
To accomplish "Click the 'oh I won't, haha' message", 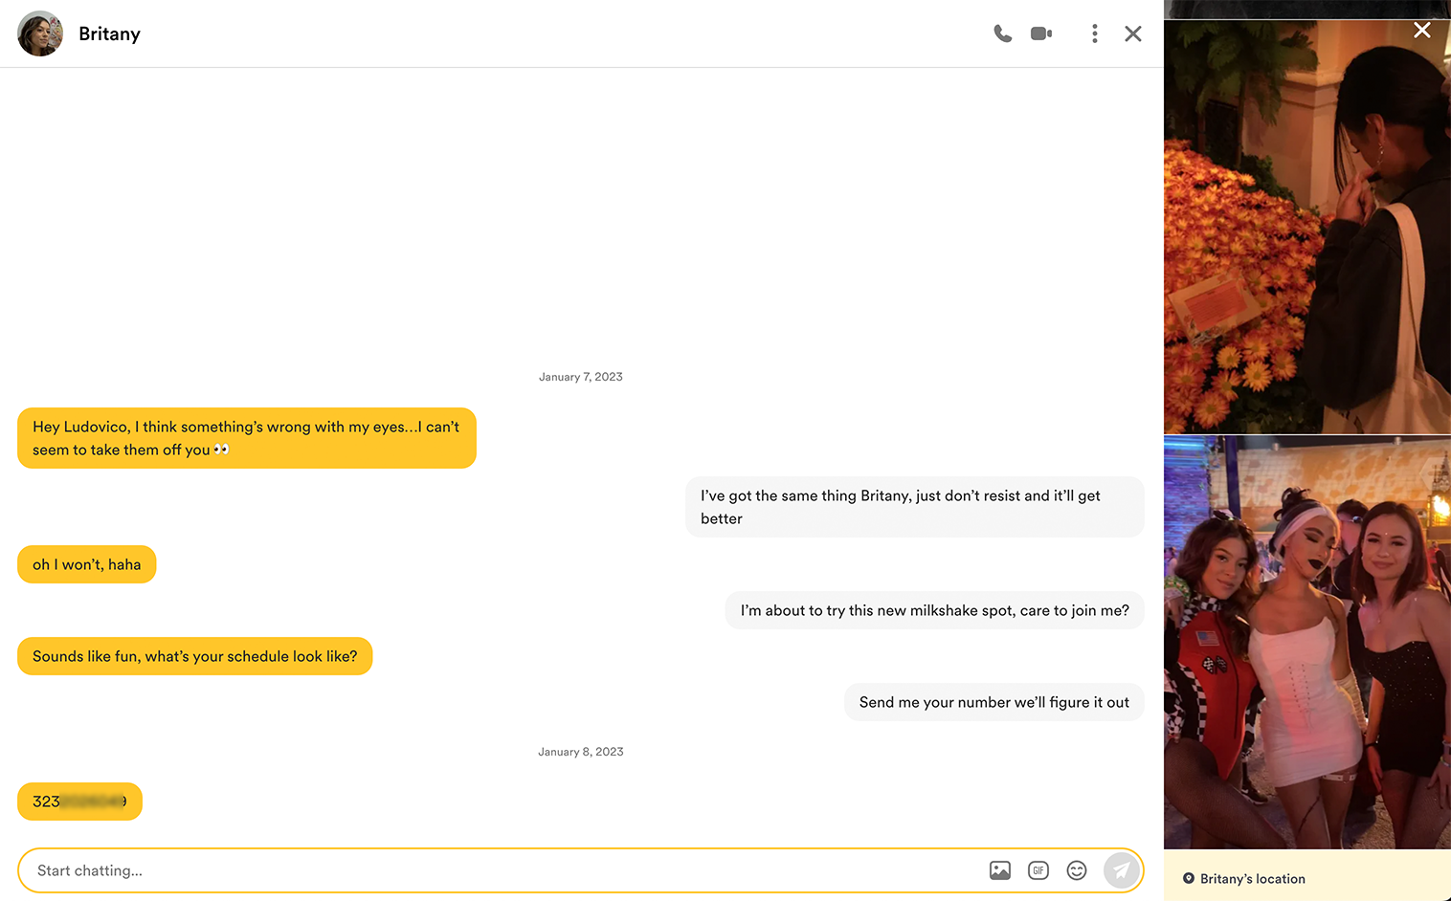I will point(86,564).
